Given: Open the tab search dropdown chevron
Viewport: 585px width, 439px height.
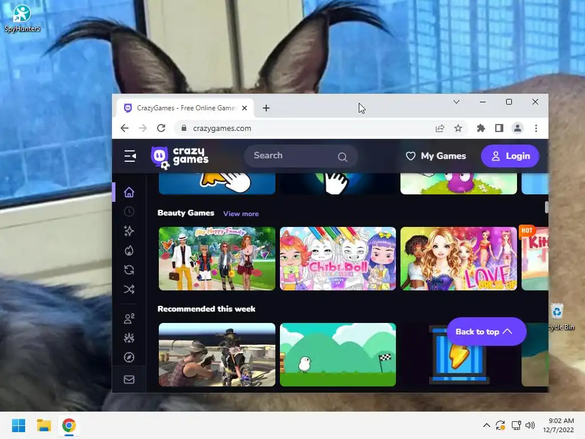Looking at the screenshot, I should tap(456, 102).
